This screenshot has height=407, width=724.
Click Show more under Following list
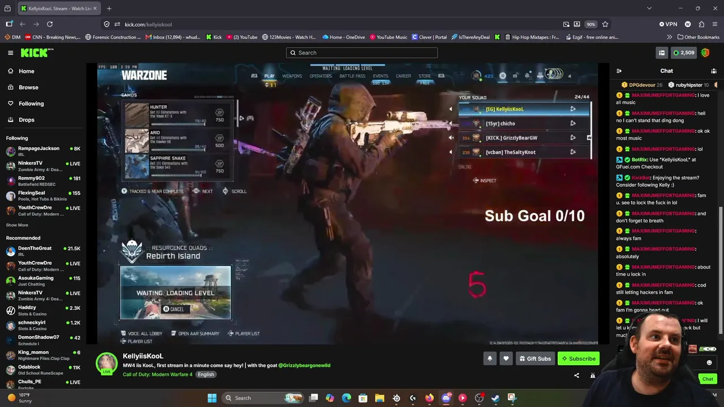click(x=17, y=225)
